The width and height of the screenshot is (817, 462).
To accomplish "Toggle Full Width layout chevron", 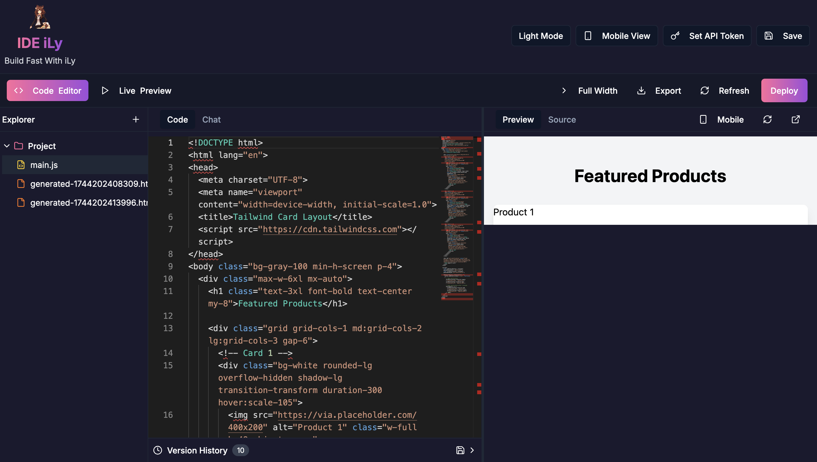I will pyautogui.click(x=564, y=91).
